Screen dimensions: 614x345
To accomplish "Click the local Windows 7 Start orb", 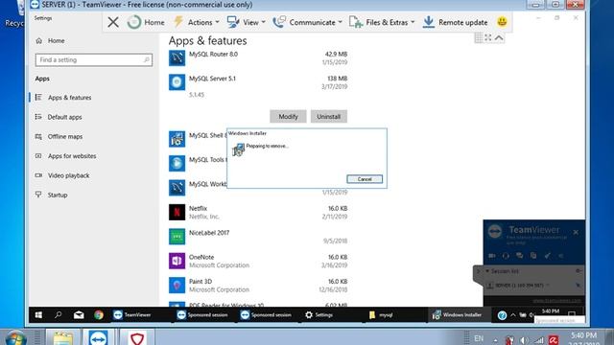I will (15, 338).
